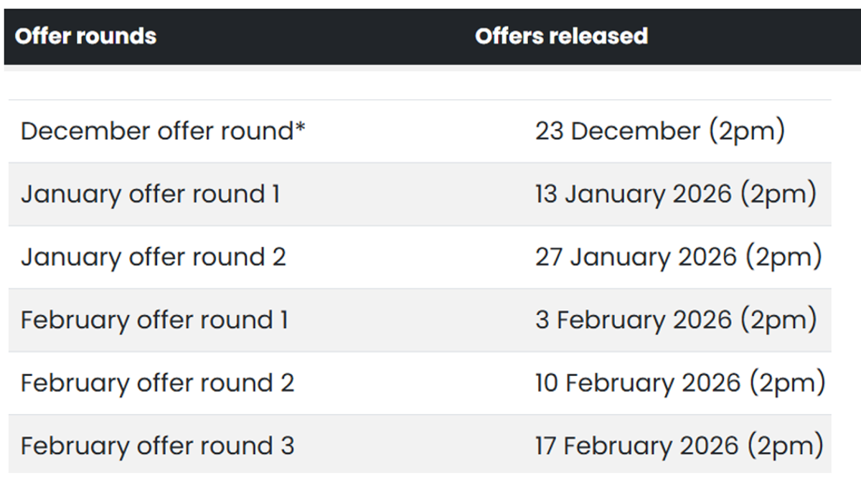Select "February offer round 1" label

point(154,320)
